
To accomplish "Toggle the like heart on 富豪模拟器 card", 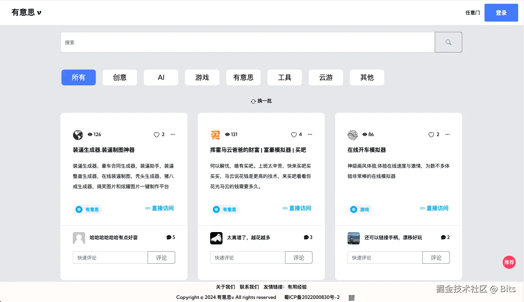I will click(x=294, y=134).
